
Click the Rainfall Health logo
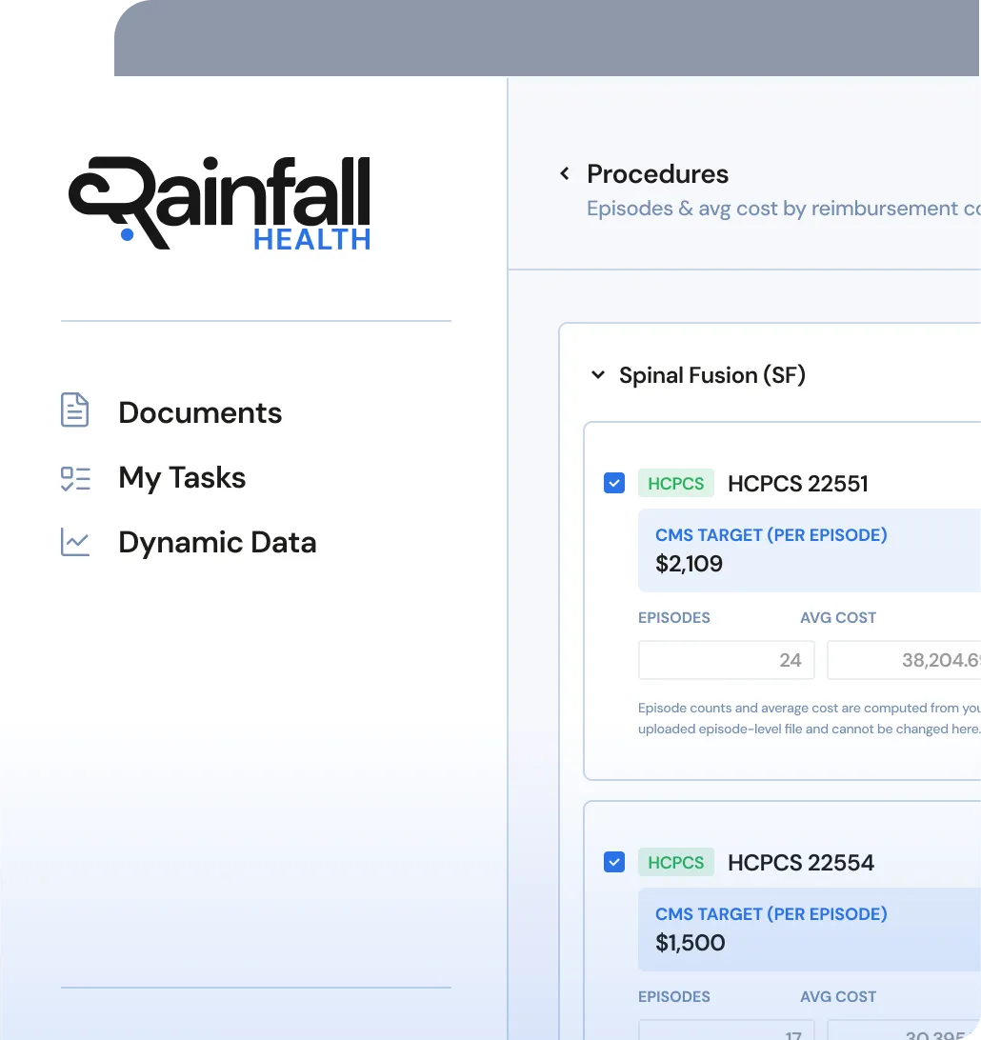(x=220, y=204)
